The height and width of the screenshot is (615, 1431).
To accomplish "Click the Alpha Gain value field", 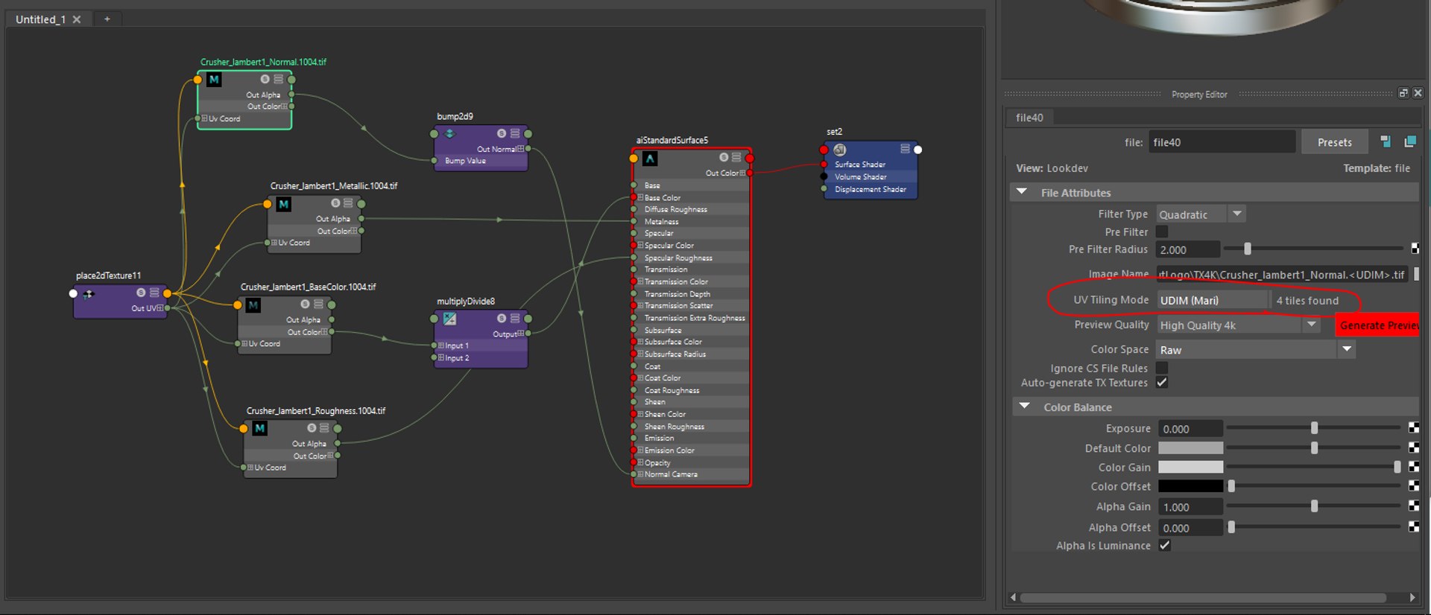I will point(1190,507).
